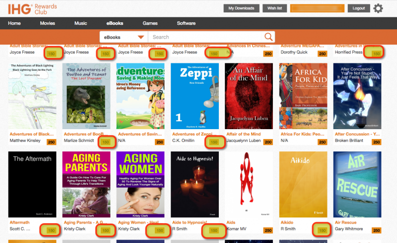Open My Downloads
Image resolution: width=397 pixels, height=243 pixels.
pos(241,8)
